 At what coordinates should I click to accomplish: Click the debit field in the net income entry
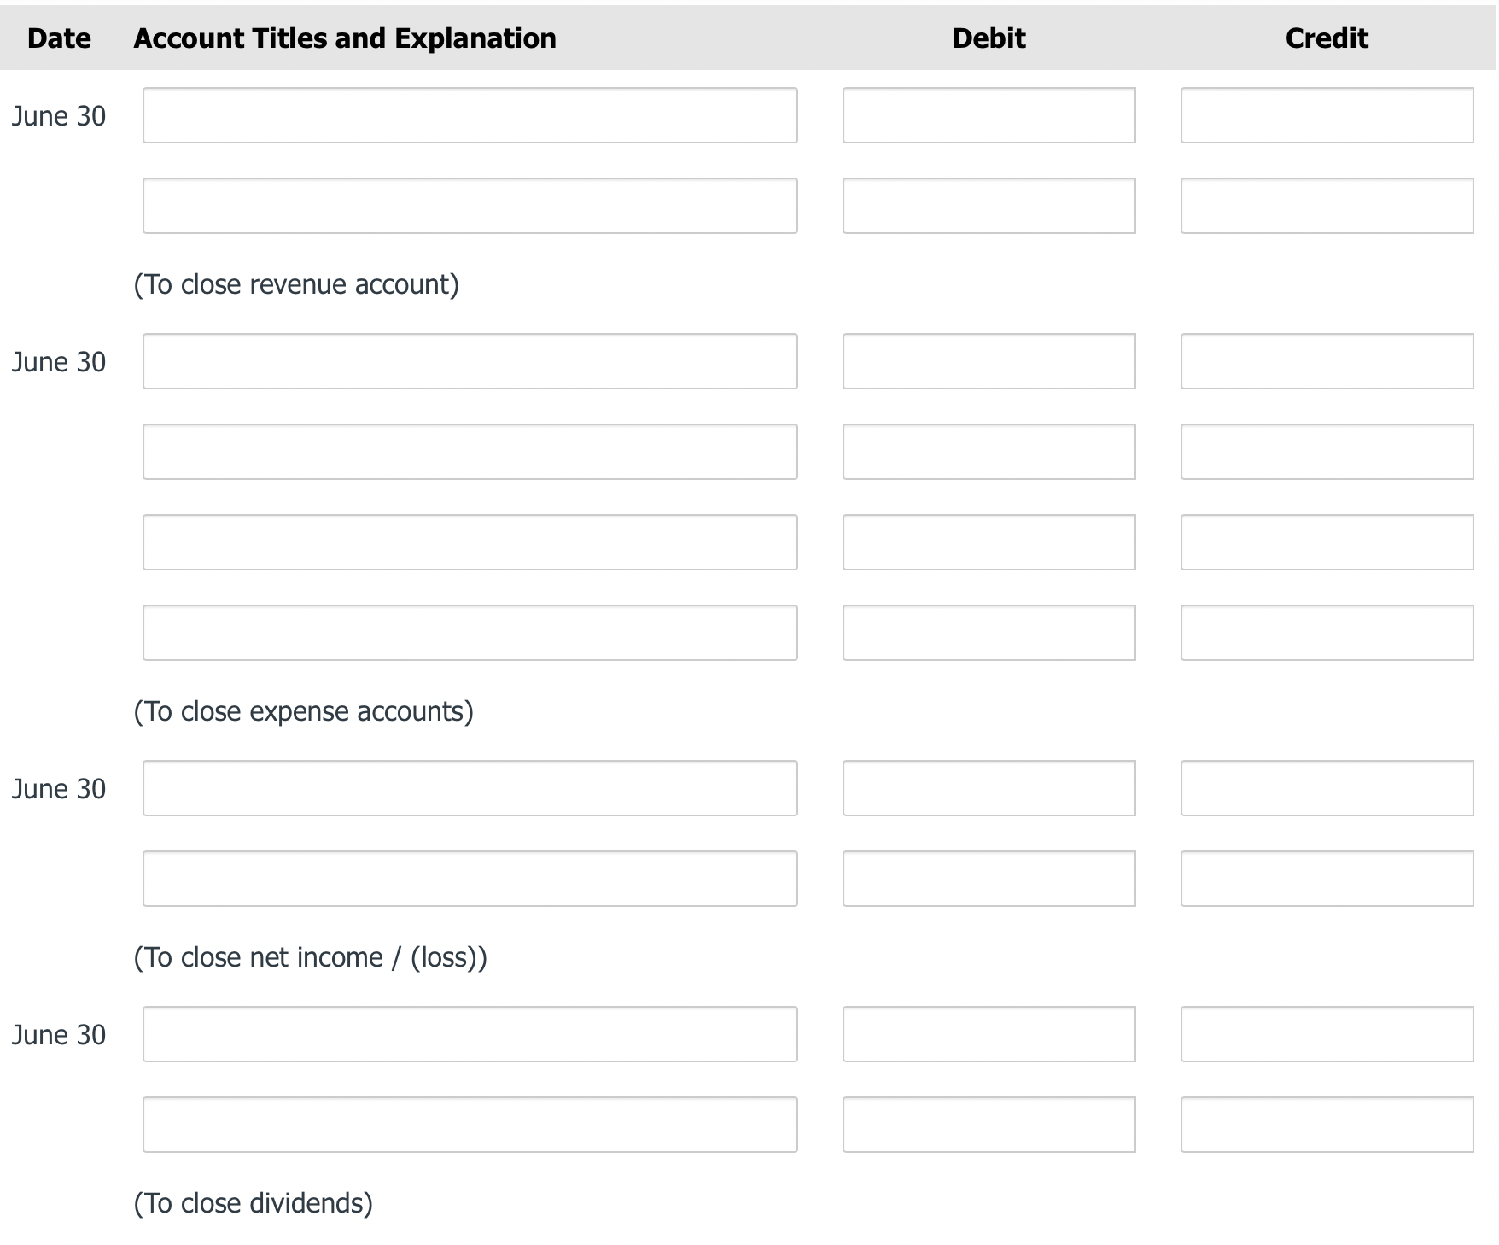[x=989, y=788]
